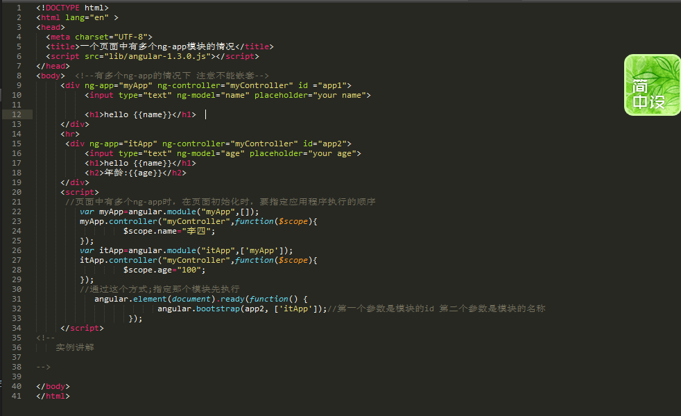Image resolution: width=681 pixels, height=416 pixels.
Task: Click the '<hr>' tag
Action: [70, 134]
